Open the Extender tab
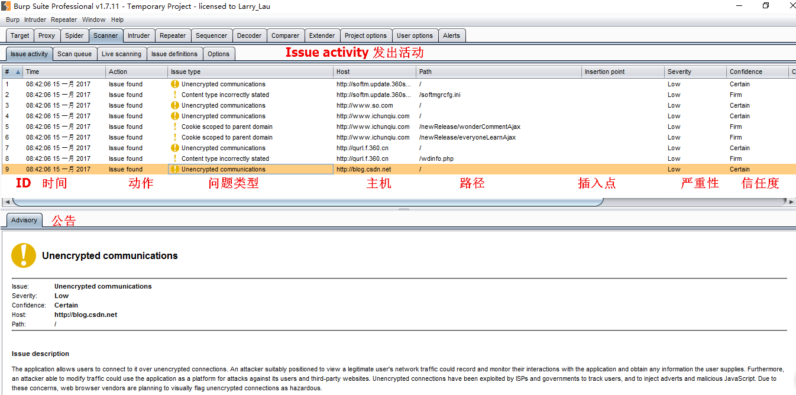Image resolution: width=796 pixels, height=395 pixels. coord(322,35)
